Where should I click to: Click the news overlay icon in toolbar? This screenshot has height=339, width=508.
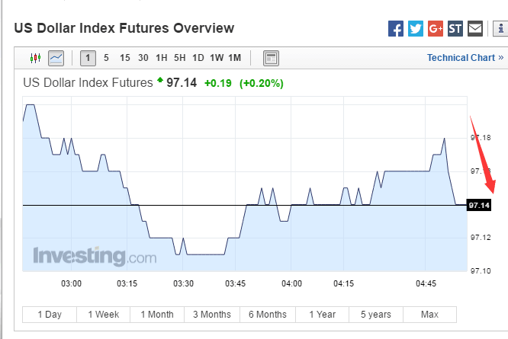click(271, 58)
